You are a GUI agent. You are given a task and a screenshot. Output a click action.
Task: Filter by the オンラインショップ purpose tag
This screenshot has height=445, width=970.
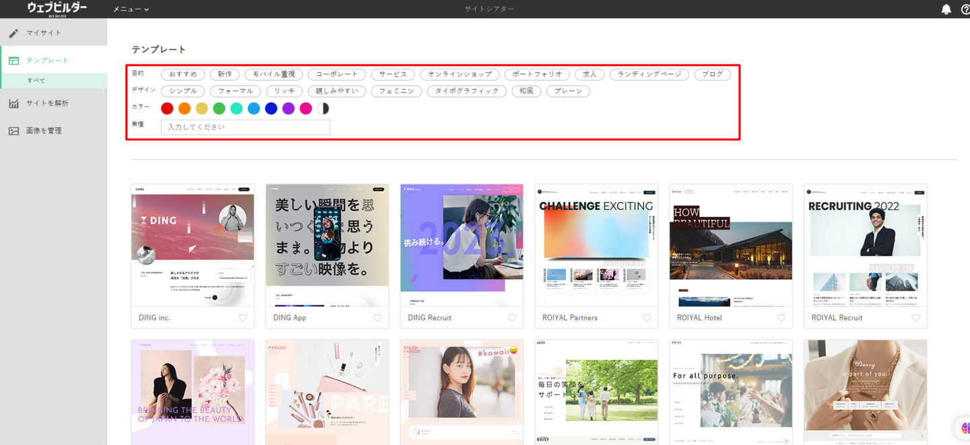click(459, 74)
